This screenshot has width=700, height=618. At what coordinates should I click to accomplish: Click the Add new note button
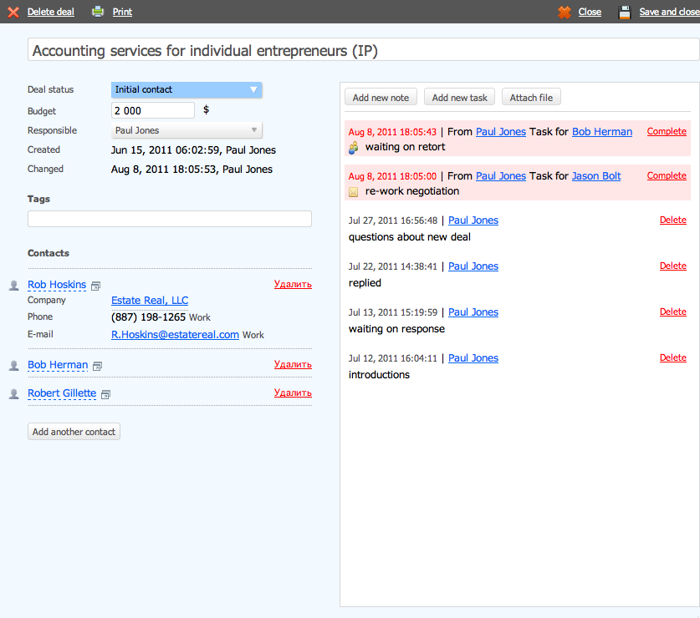pos(381,98)
